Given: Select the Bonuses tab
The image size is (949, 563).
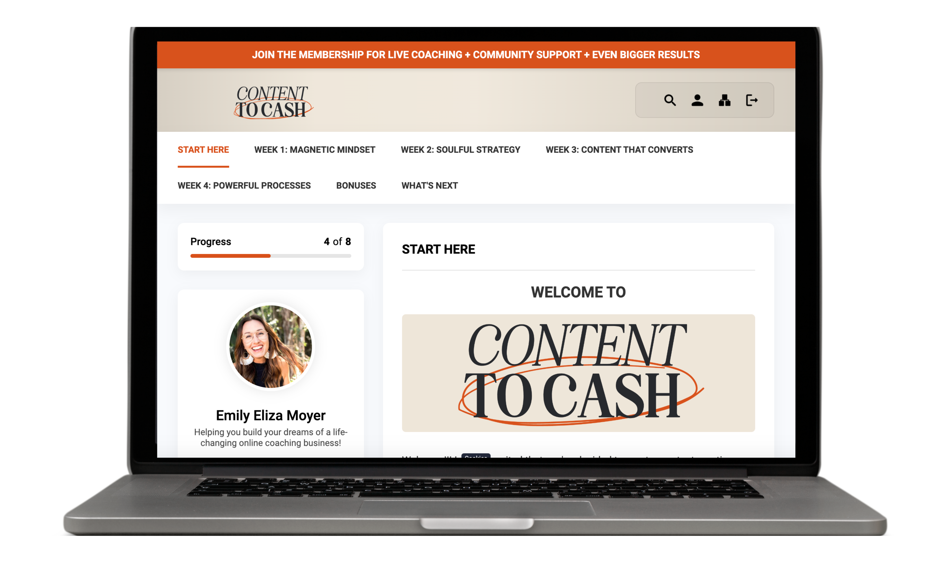Looking at the screenshot, I should click(356, 185).
